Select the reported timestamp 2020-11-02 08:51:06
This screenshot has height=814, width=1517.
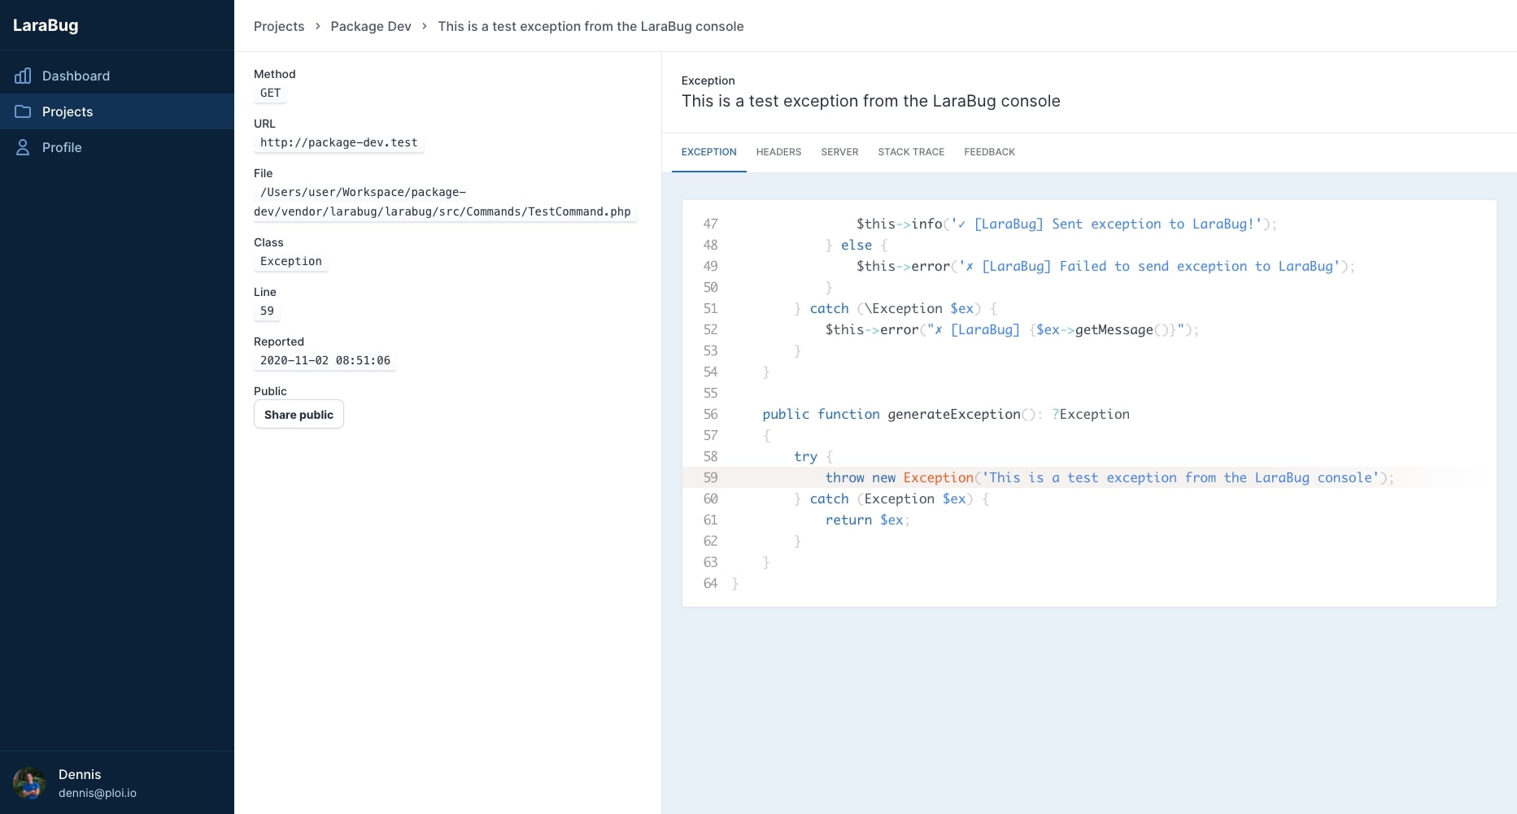click(324, 360)
